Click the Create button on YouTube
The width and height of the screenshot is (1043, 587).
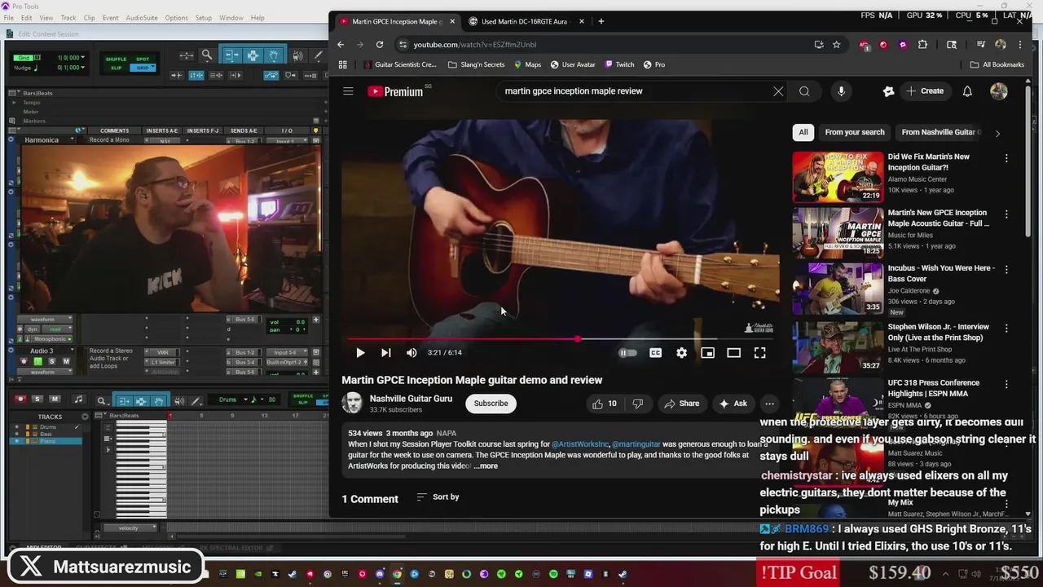tap(925, 91)
